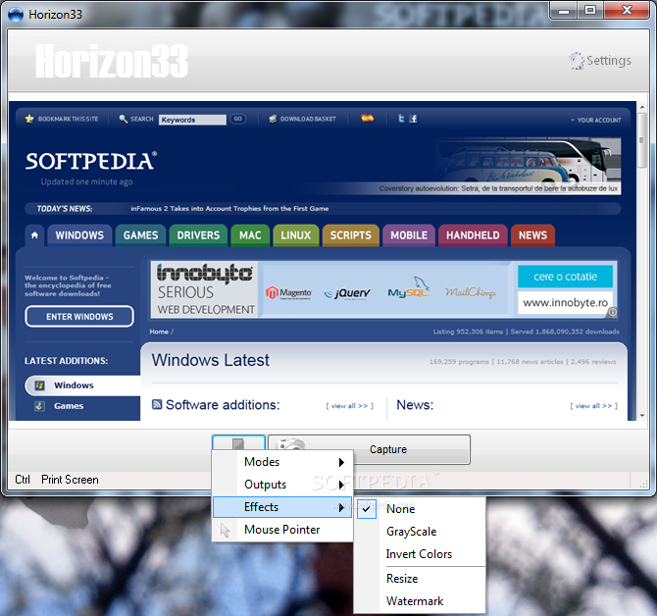Viewport: 657px width, 616px height.
Task: Click the Twitter icon
Action: pos(401,119)
